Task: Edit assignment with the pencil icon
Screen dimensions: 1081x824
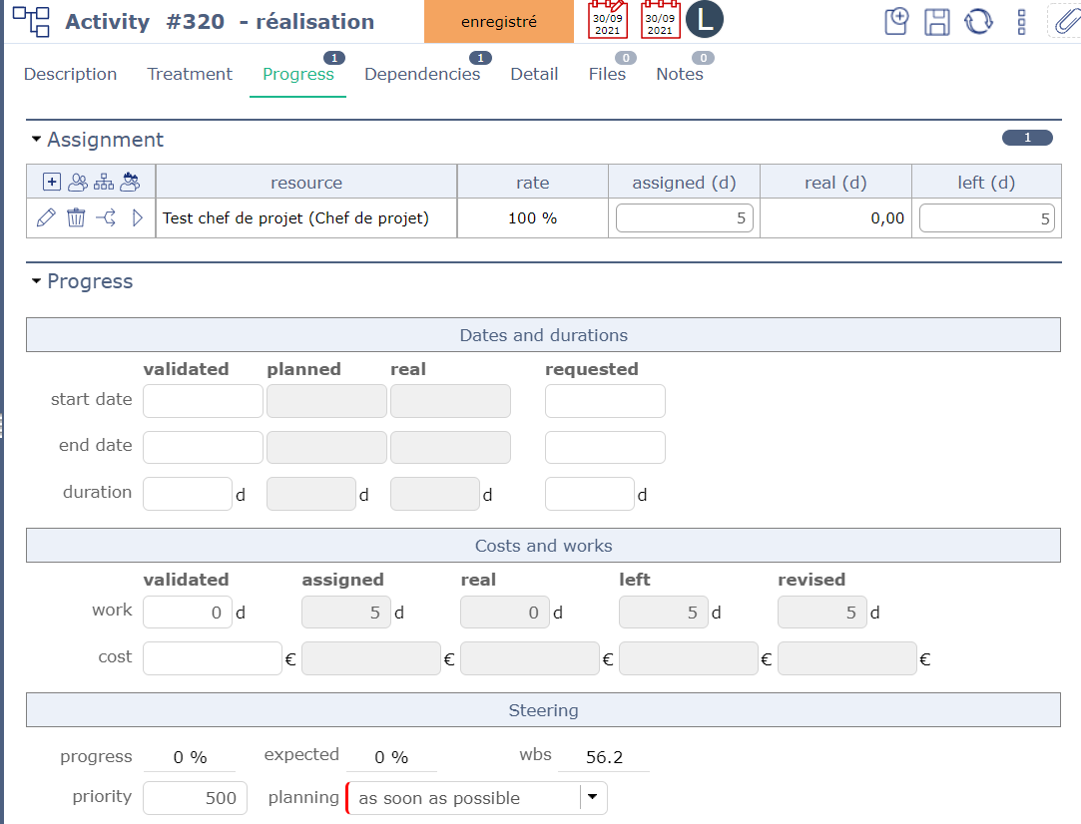Action: pos(45,217)
